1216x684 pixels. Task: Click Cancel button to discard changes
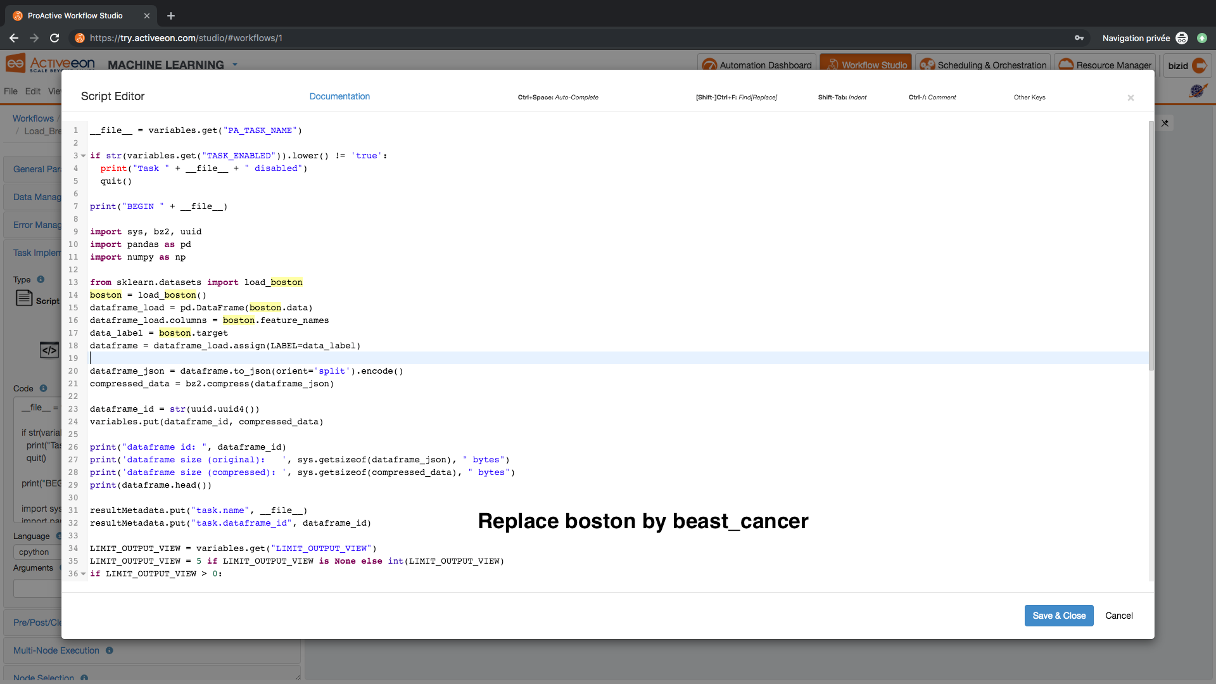(x=1118, y=616)
